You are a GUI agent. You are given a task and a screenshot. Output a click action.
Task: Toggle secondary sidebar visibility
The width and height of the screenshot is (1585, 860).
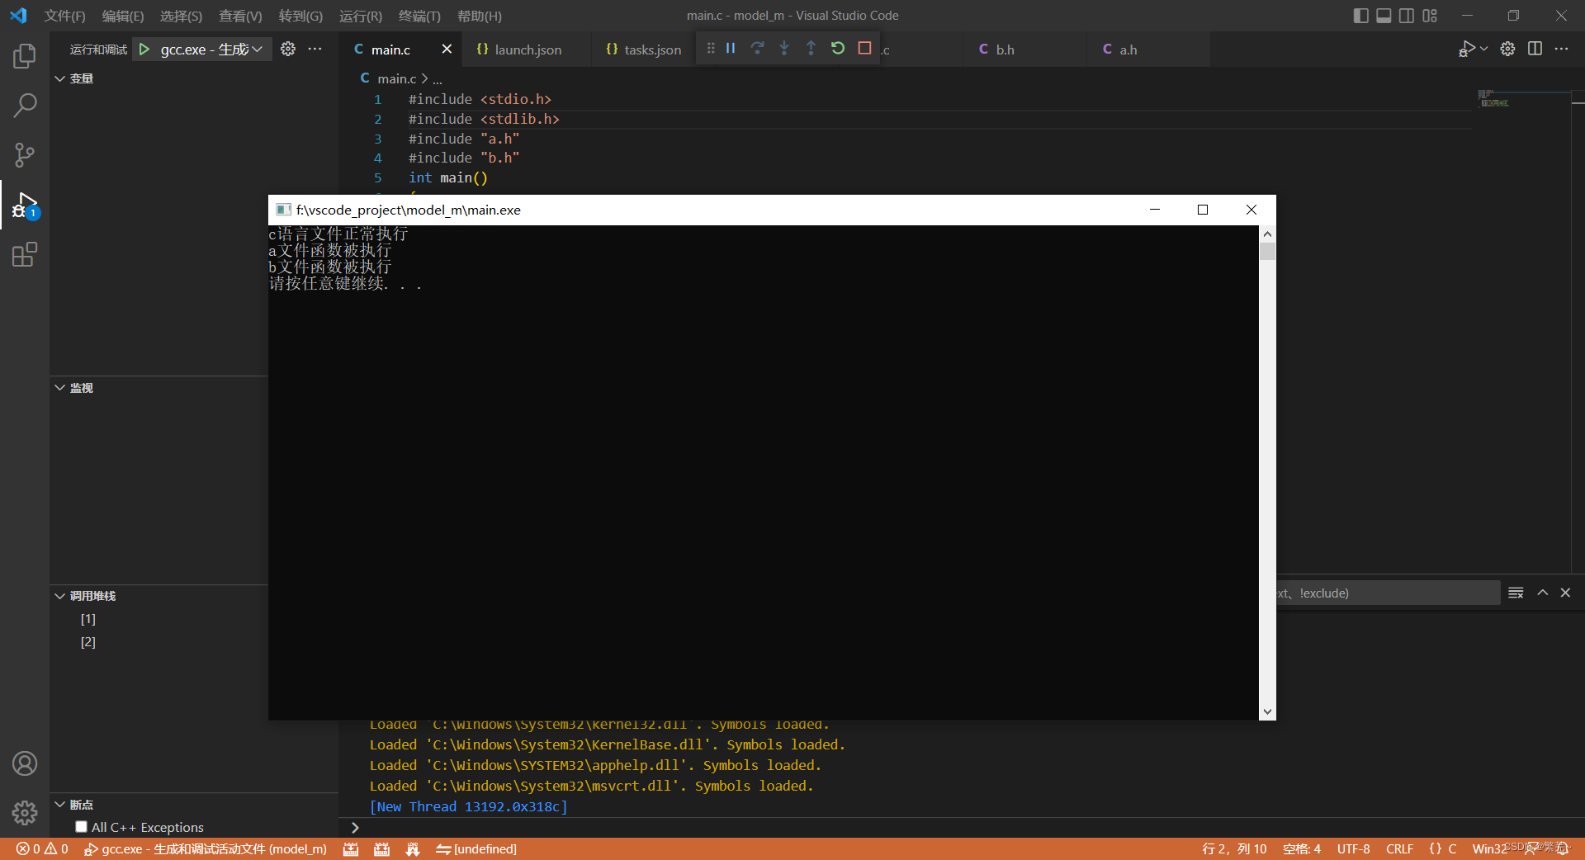(1407, 16)
